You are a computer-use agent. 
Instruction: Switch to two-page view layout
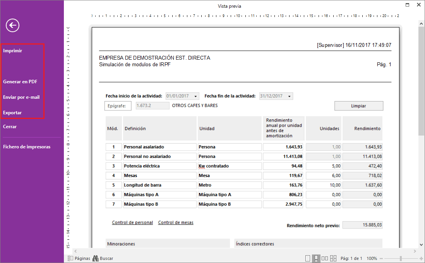coord(324,258)
